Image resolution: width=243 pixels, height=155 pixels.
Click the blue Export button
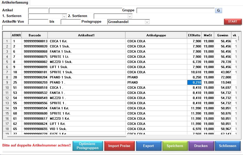[x=148, y=146]
